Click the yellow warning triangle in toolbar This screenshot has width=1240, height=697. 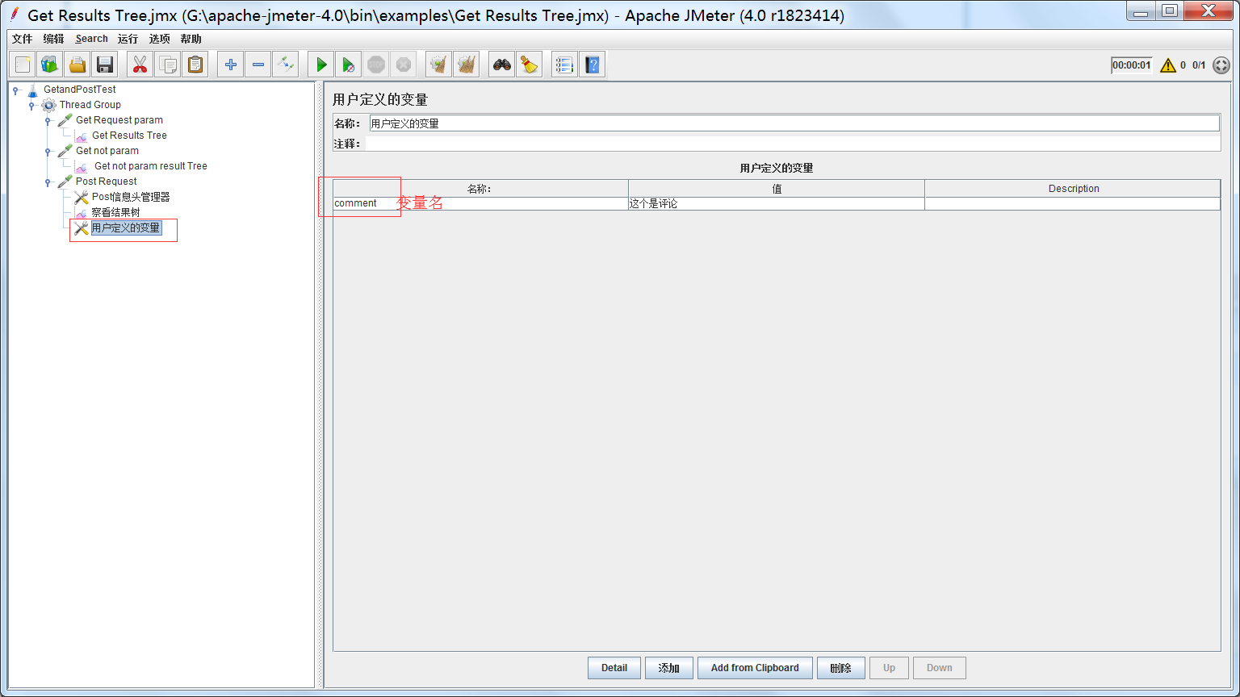point(1168,65)
